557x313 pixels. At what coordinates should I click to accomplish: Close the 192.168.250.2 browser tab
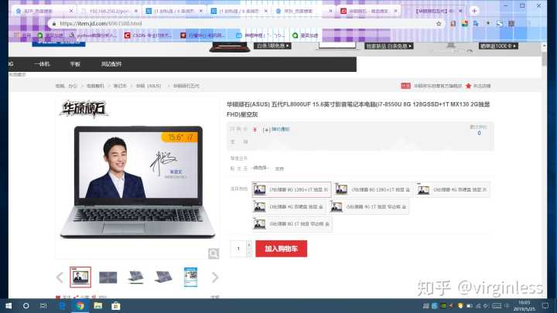coord(135,11)
